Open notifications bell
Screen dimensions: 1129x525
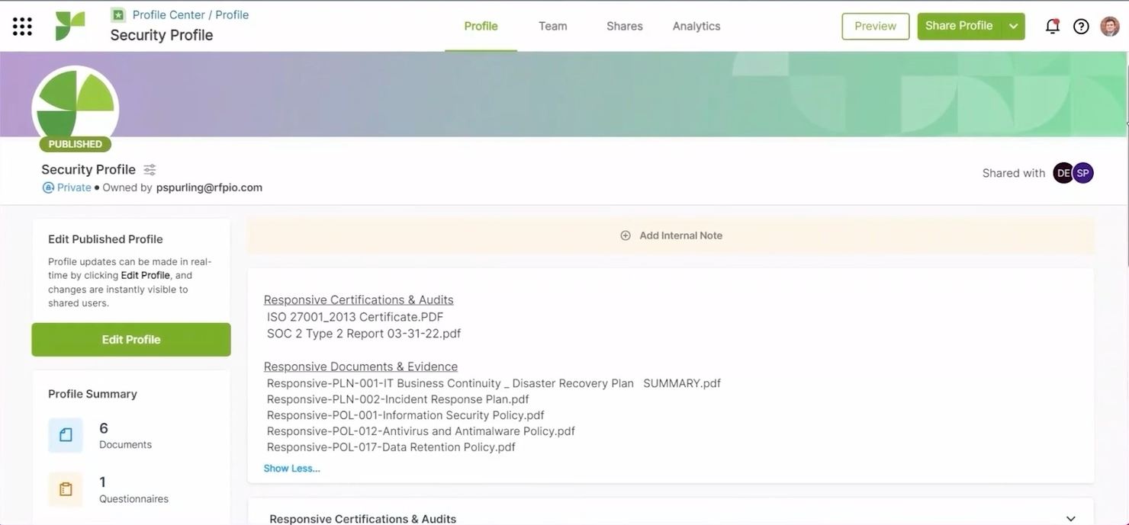(1052, 26)
